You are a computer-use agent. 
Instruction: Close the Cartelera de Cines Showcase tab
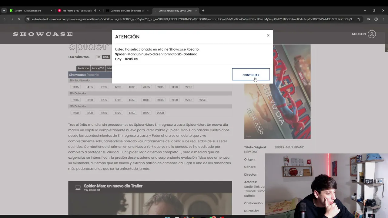148,11
